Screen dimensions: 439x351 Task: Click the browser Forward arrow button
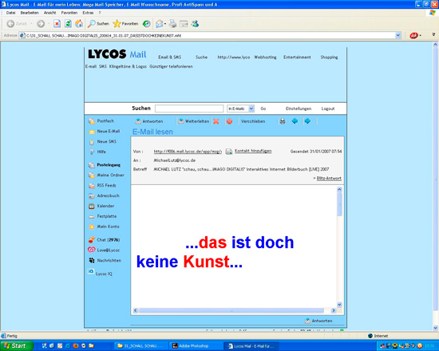click(x=41, y=24)
